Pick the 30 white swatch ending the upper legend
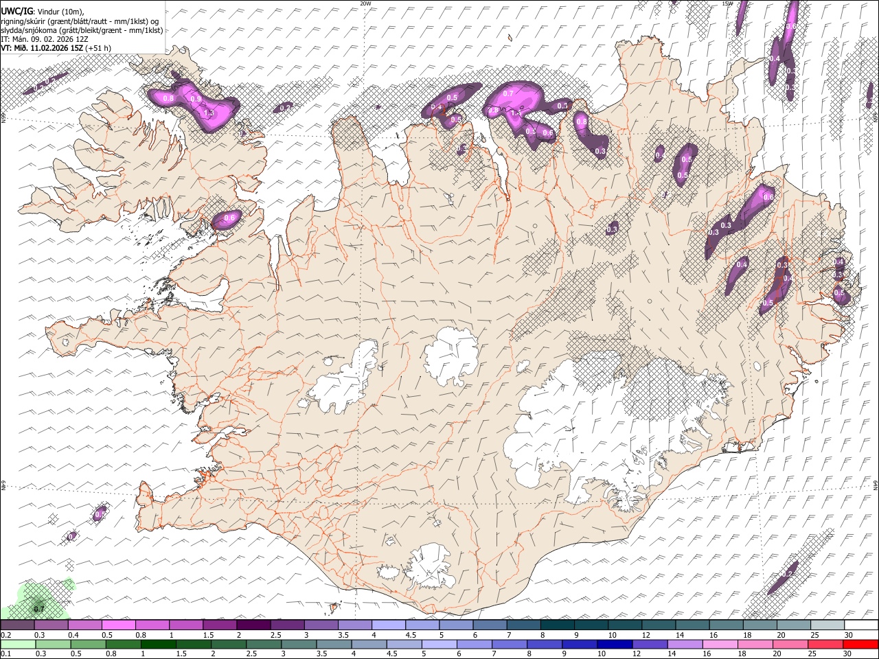879x659 pixels. (860, 625)
